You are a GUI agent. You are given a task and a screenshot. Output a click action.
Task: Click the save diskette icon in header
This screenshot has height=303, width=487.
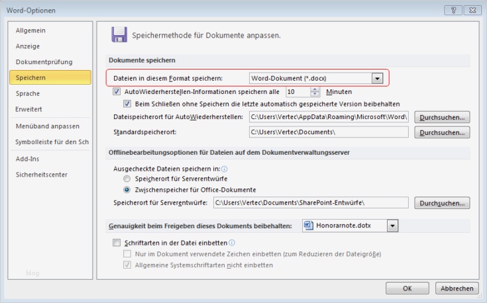click(x=119, y=34)
